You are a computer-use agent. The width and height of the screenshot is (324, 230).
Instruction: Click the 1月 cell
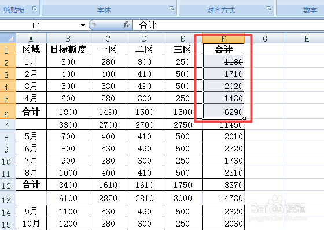click(x=31, y=61)
